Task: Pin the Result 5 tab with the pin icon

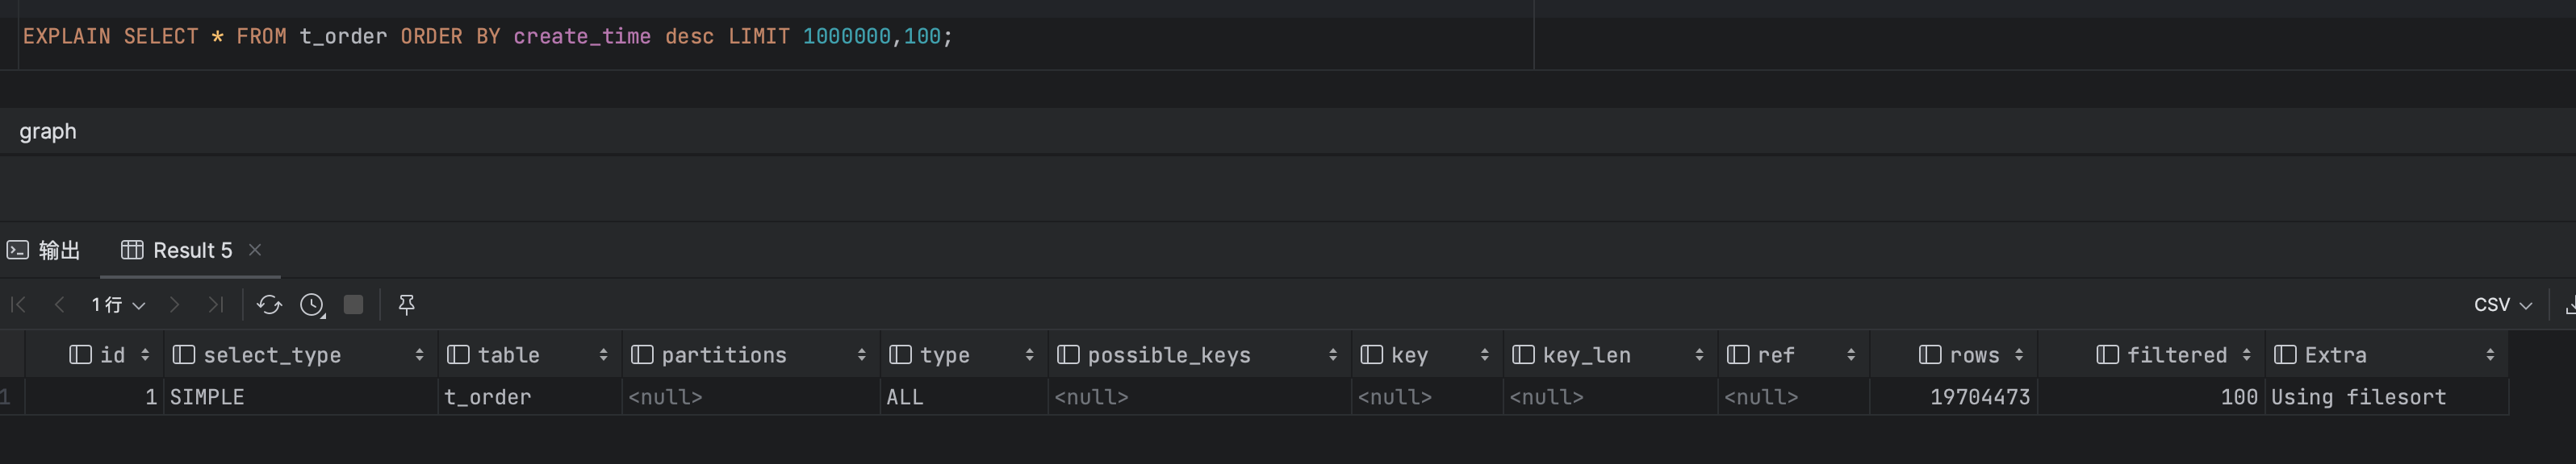Action: point(406,304)
